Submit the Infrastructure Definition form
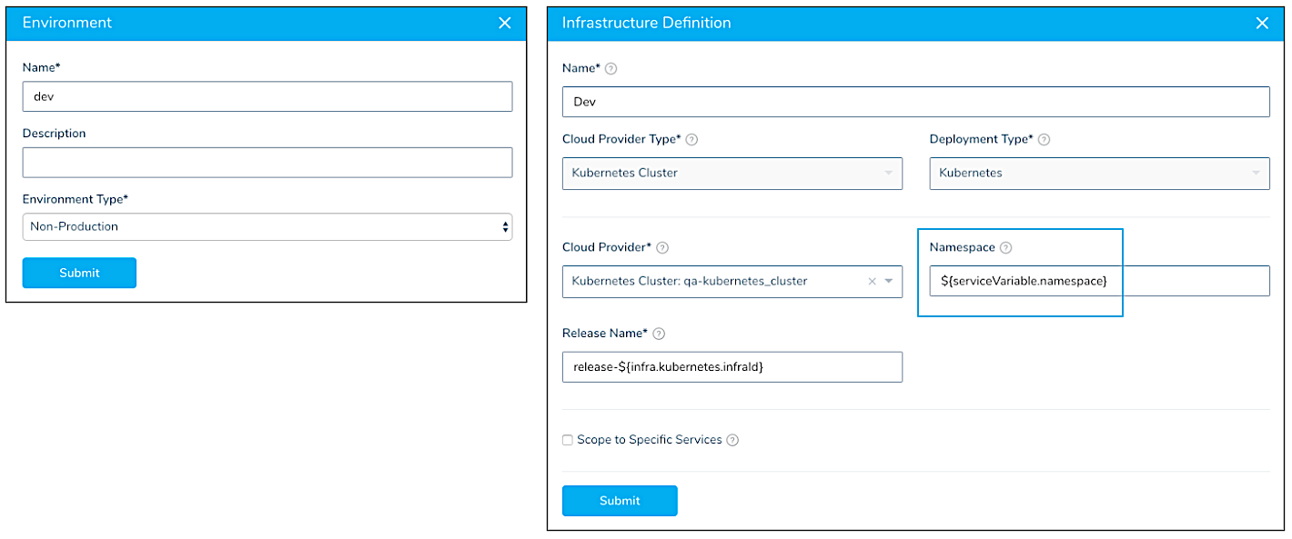This screenshot has width=1292, height=539. click(620, 501)
